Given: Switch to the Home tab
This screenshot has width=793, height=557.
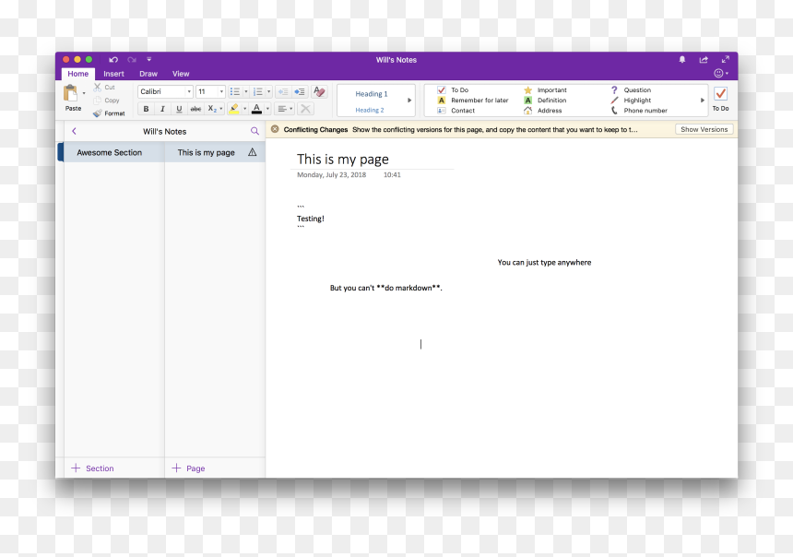Looking at the screenshot, I should [77, 74].
